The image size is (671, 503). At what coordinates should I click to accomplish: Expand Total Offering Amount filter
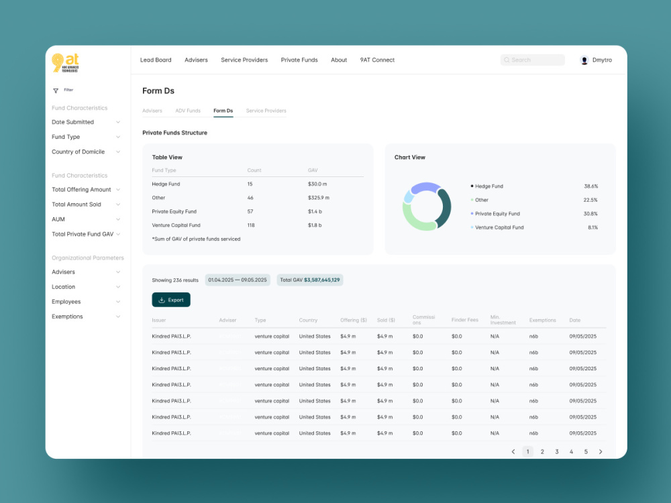[86, 190]
